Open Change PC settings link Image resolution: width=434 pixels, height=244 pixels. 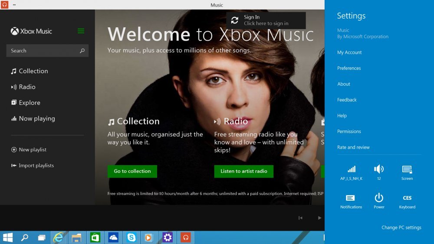point(401,228)
